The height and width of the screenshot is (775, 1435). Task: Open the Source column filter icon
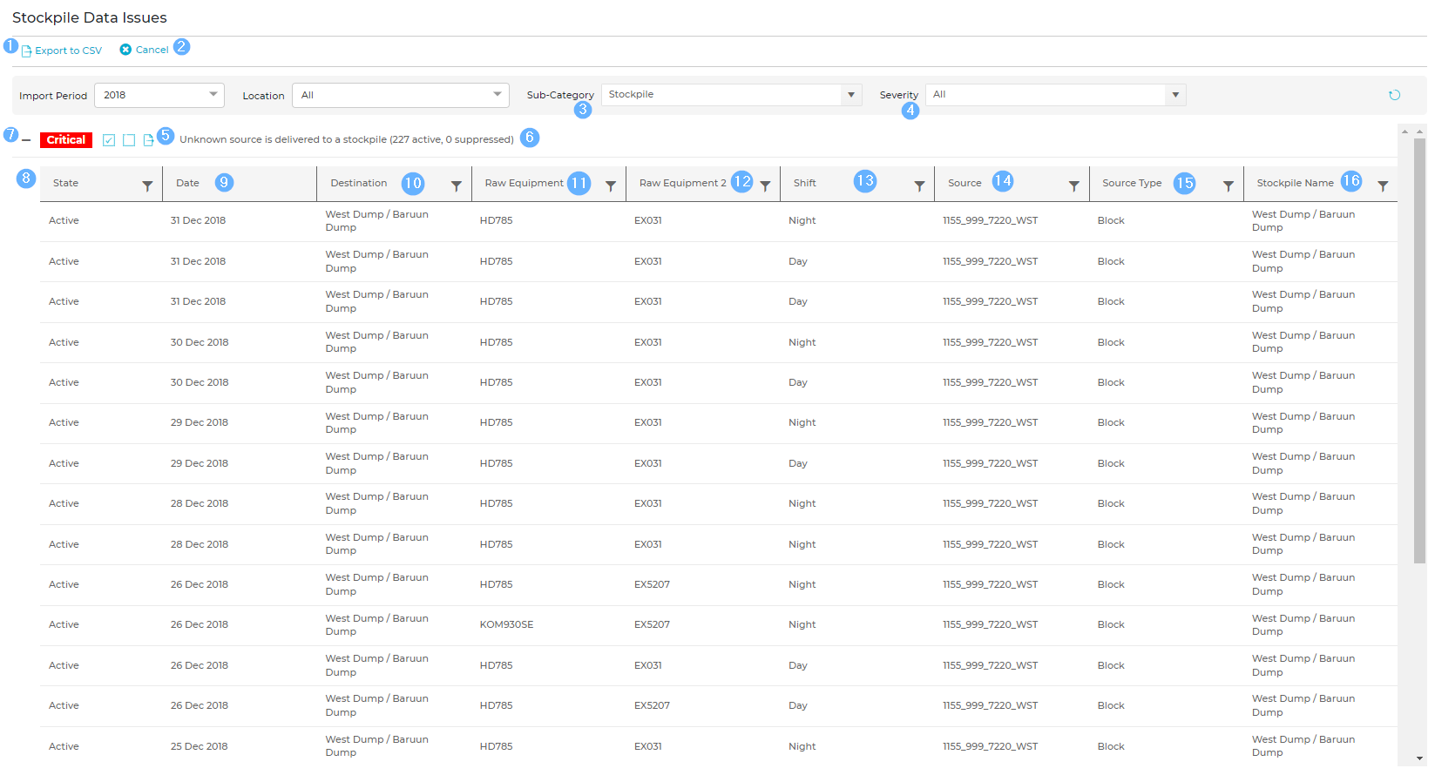tap(1074, 185)
